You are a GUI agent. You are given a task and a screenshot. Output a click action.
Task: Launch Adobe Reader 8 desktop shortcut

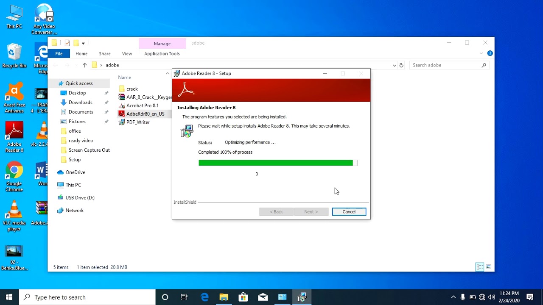click(14, 137)
